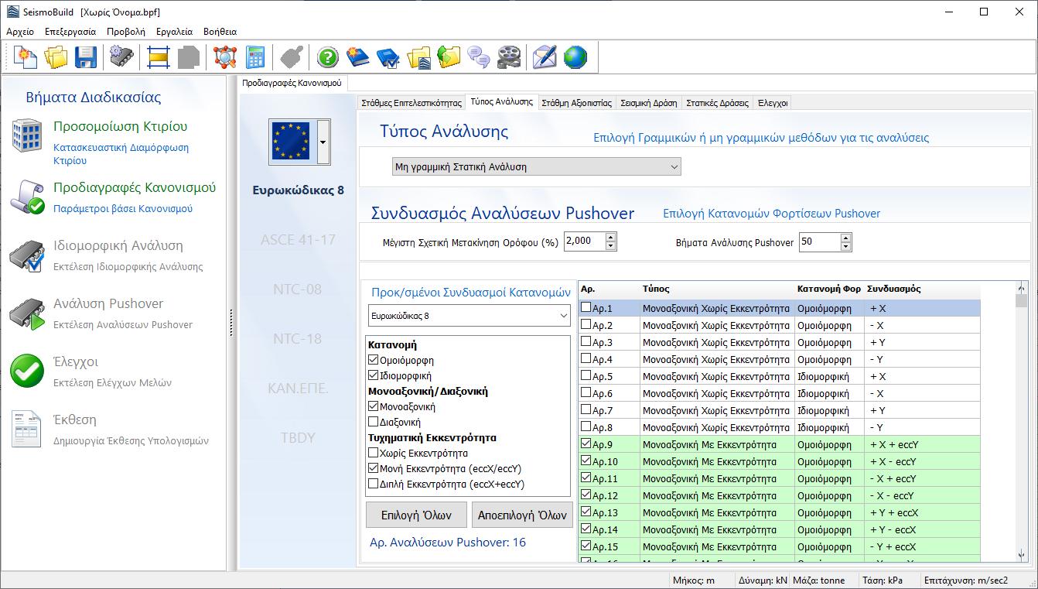1038x589 pixels.
Task: Click the New project toolbar icon
Action: click(x=26, y=57)
